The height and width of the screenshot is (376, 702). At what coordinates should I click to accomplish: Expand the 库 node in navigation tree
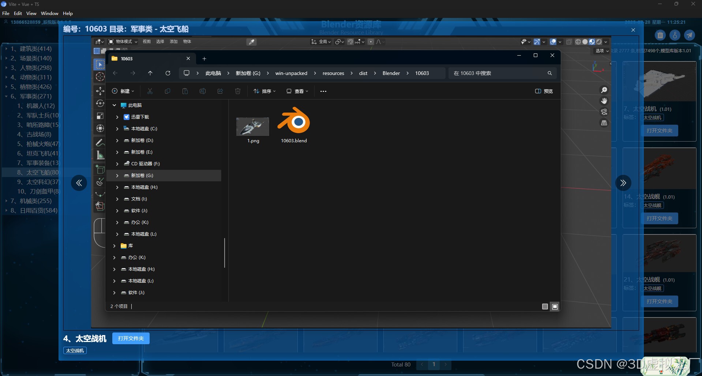[114, 246]
